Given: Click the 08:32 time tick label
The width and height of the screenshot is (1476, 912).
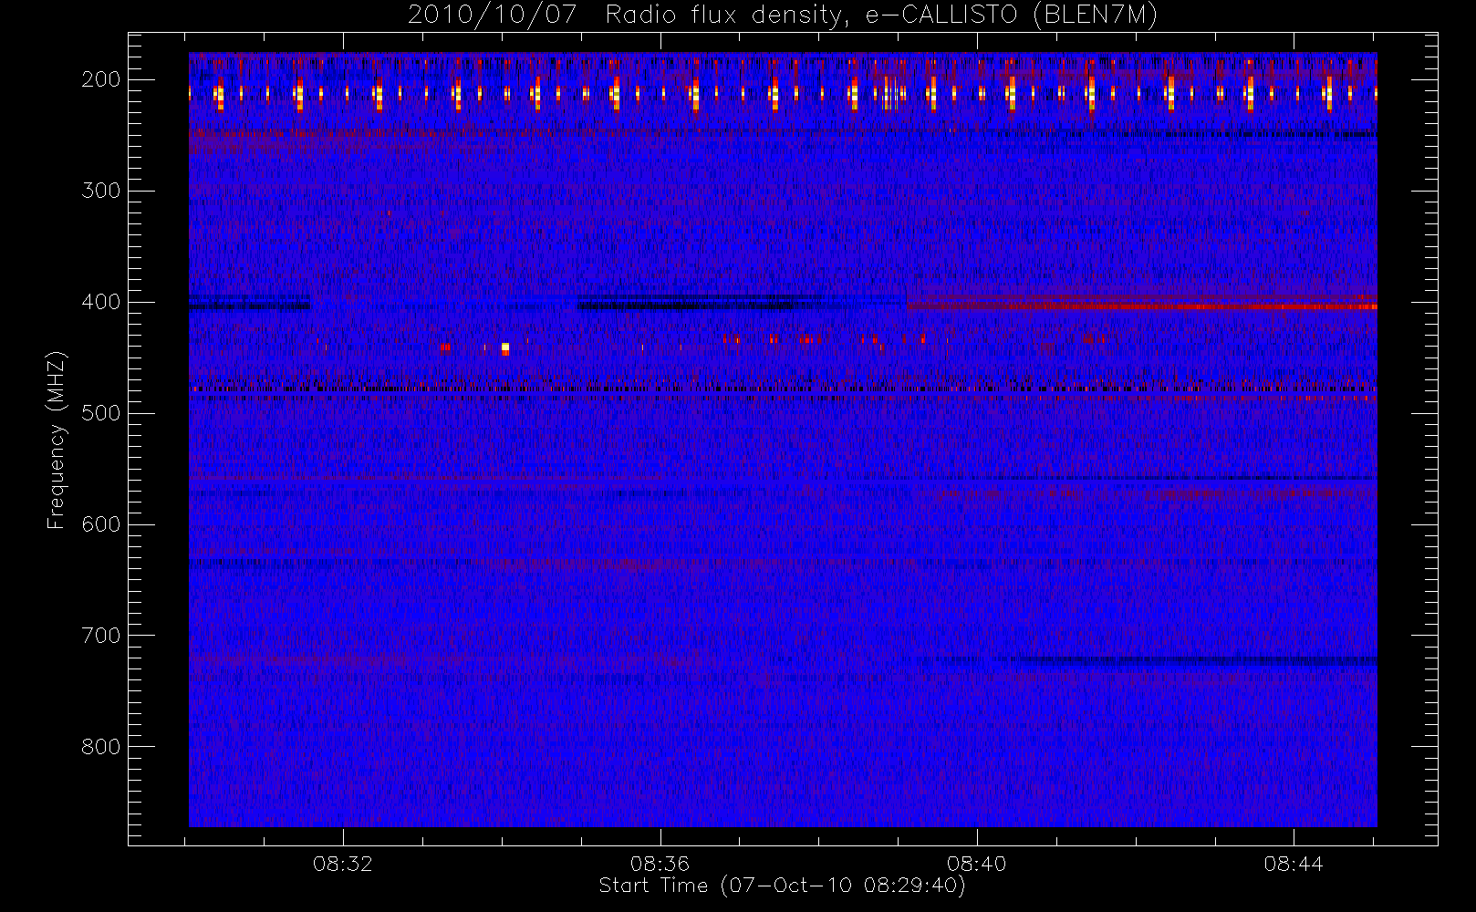Looking at the screenshot, I should pyautogui.click(x=343, y=864).
